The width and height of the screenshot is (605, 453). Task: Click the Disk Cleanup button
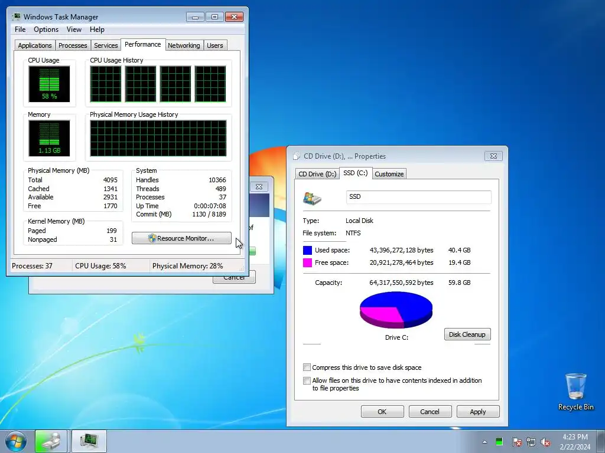pyautogui.click(x=467, y=334)
